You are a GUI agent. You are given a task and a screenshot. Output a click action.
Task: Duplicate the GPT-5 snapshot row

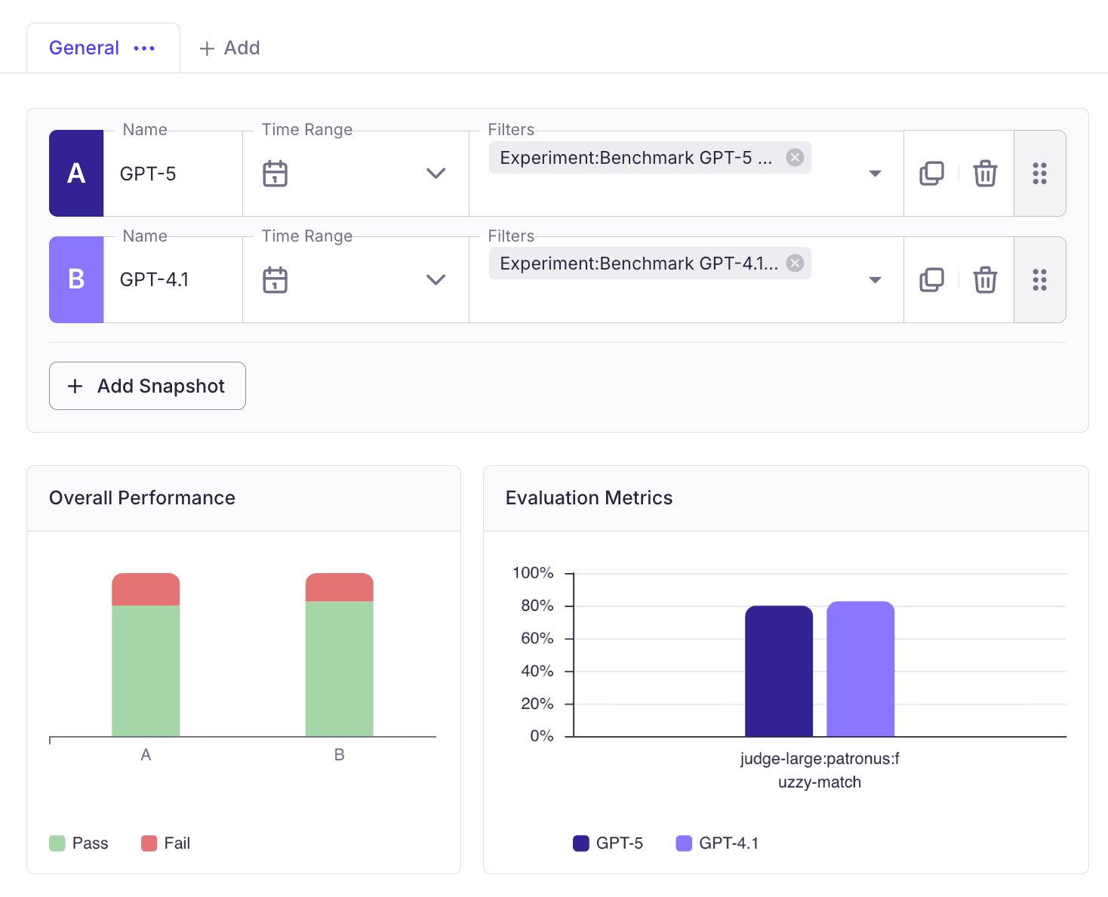(x=931, y=174)
